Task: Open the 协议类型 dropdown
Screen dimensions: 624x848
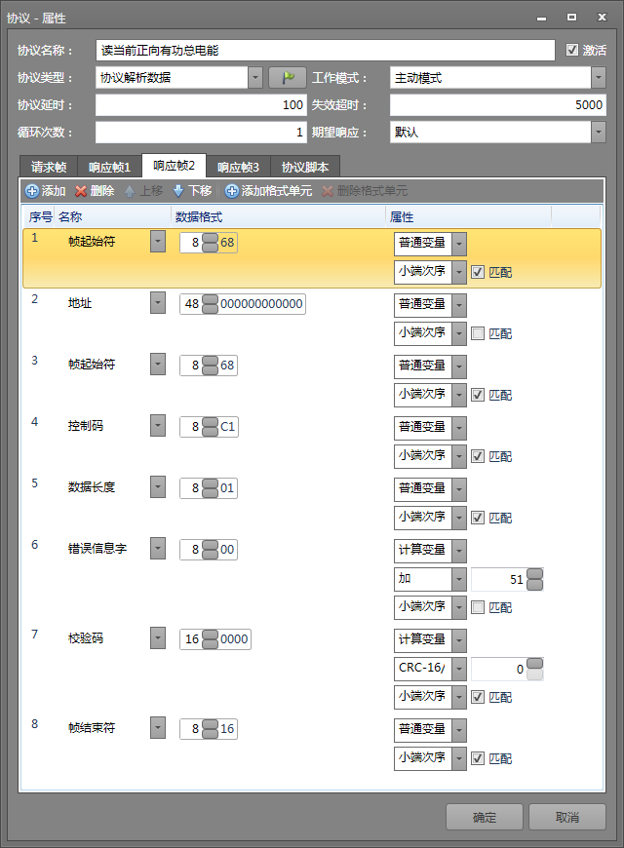Action: [255, 78]
